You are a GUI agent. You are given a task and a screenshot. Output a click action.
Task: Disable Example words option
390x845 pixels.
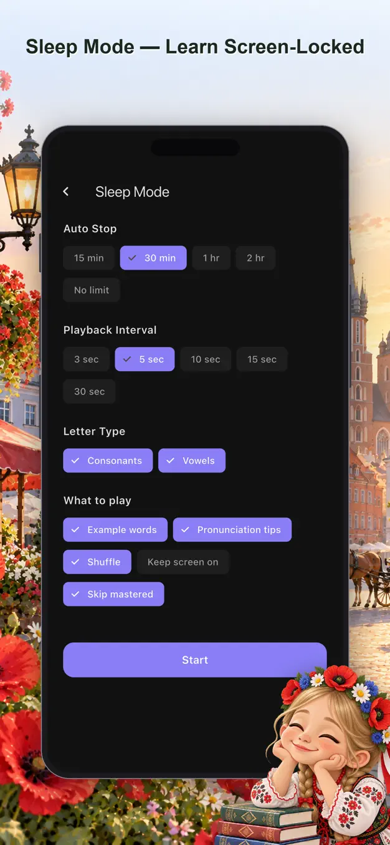point(115,530)
